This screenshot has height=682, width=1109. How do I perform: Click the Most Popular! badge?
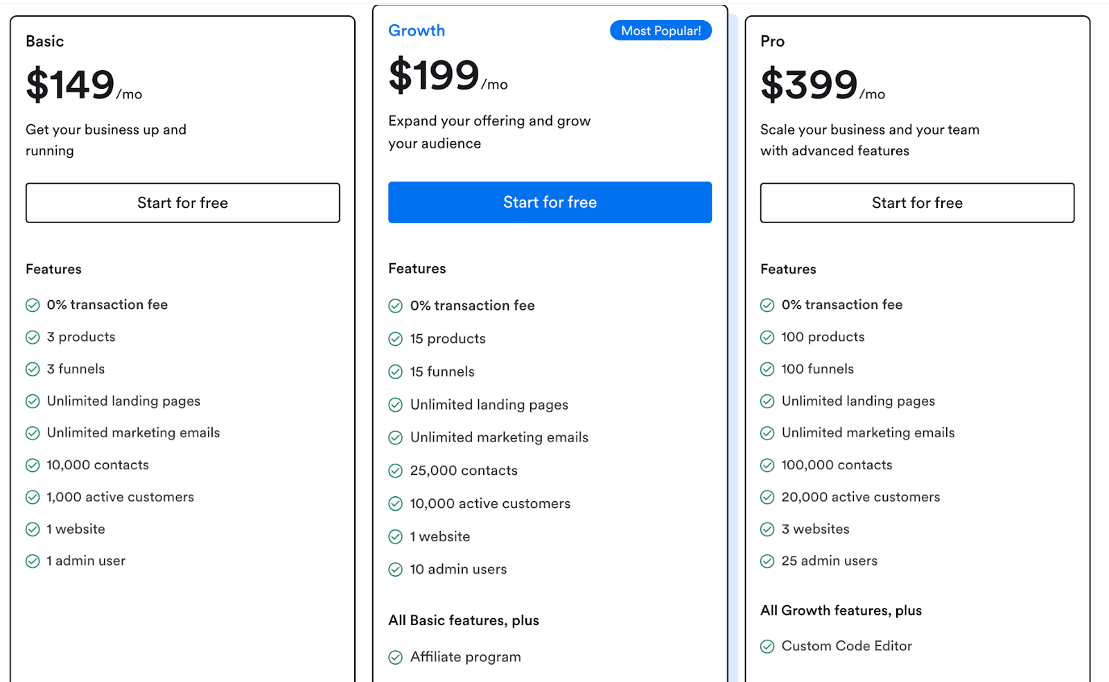[x=660, y=30]
